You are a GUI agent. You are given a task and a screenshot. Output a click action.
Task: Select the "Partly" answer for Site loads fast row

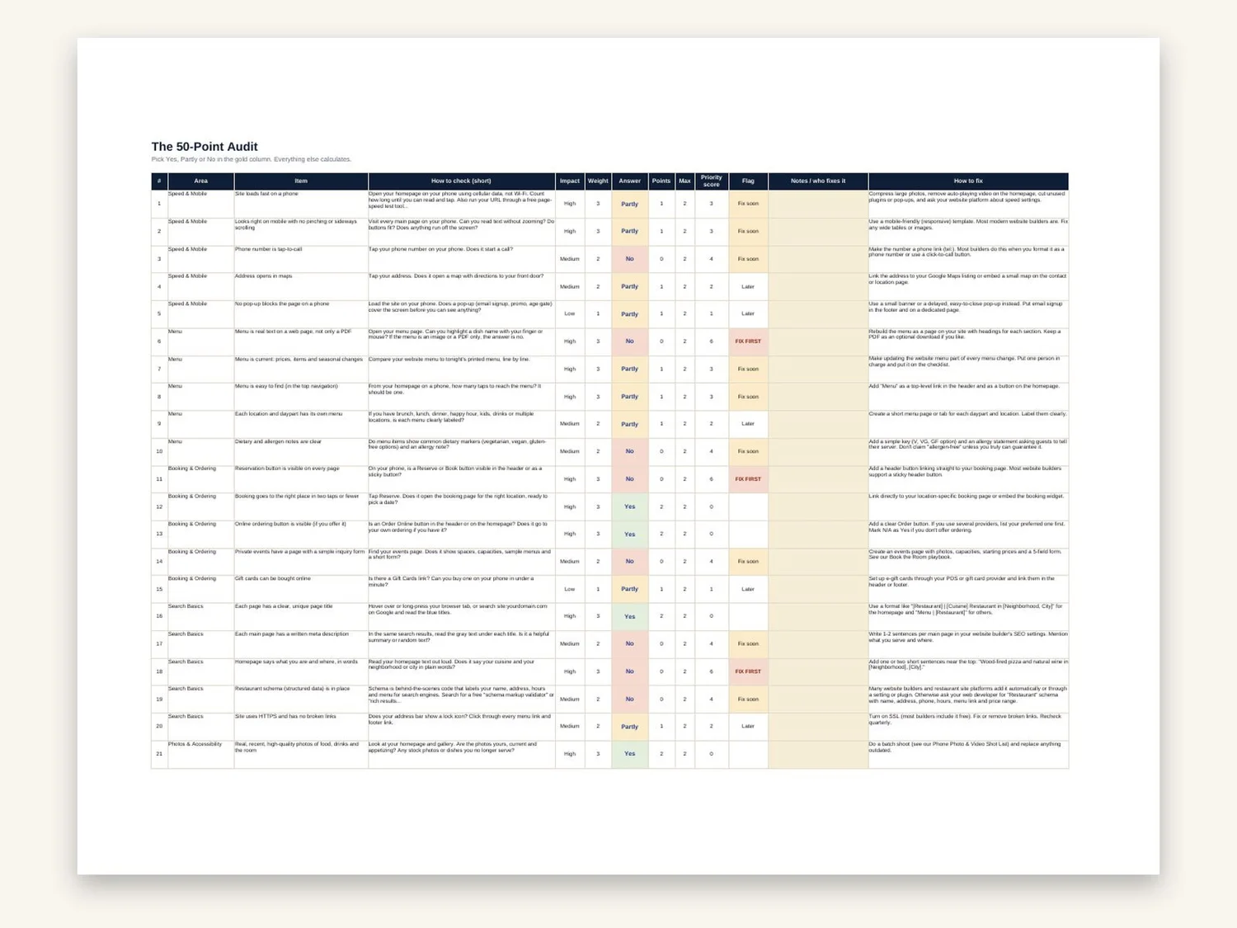(630, 204)
